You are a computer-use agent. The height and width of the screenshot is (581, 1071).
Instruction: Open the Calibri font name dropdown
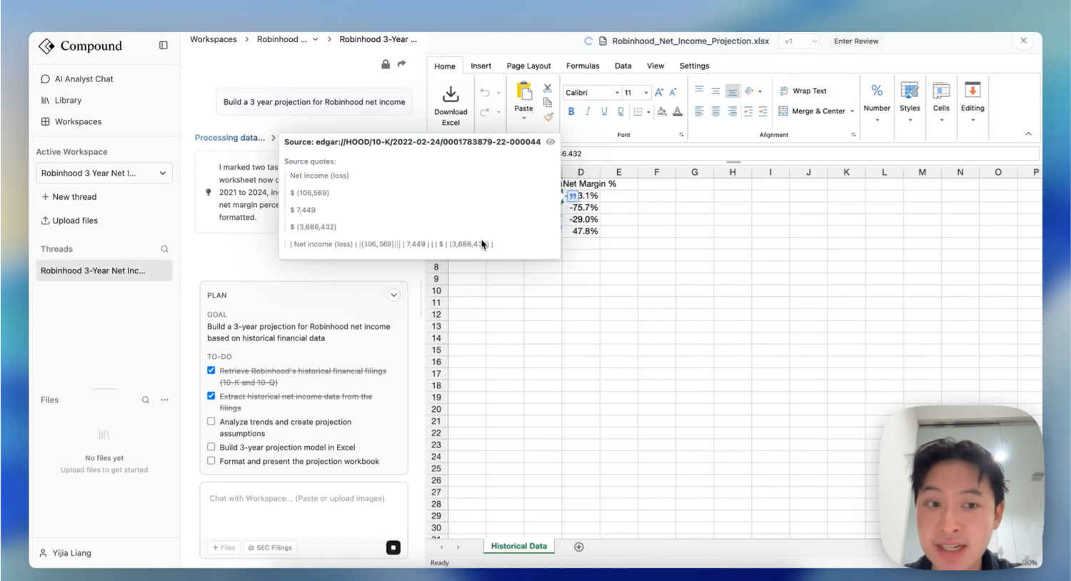pos(592,93)
